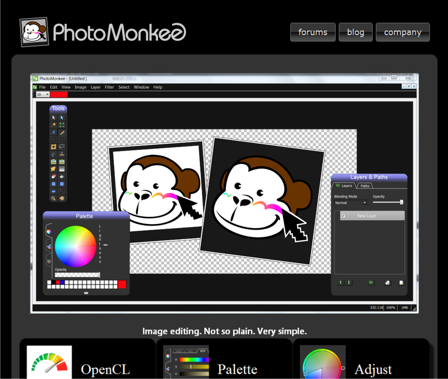Select the magic wand tool

54,125
